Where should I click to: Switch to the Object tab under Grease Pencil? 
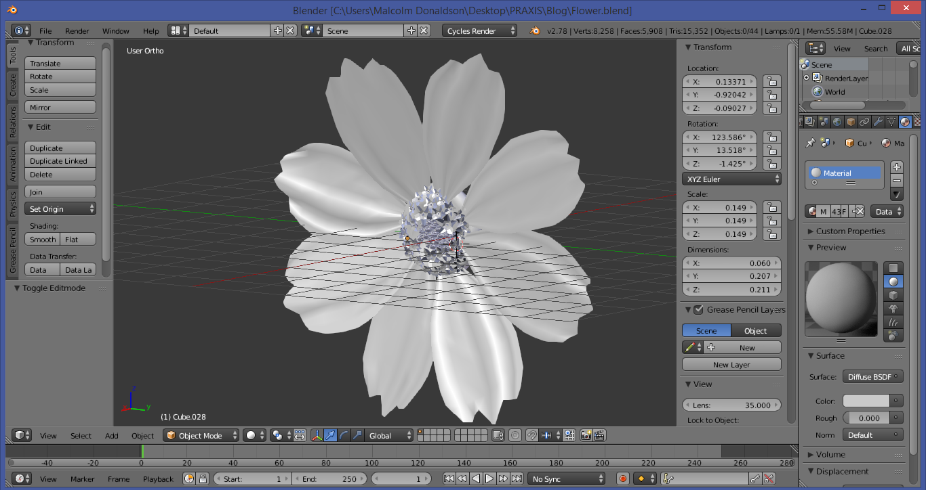click(x=755, y=330)
